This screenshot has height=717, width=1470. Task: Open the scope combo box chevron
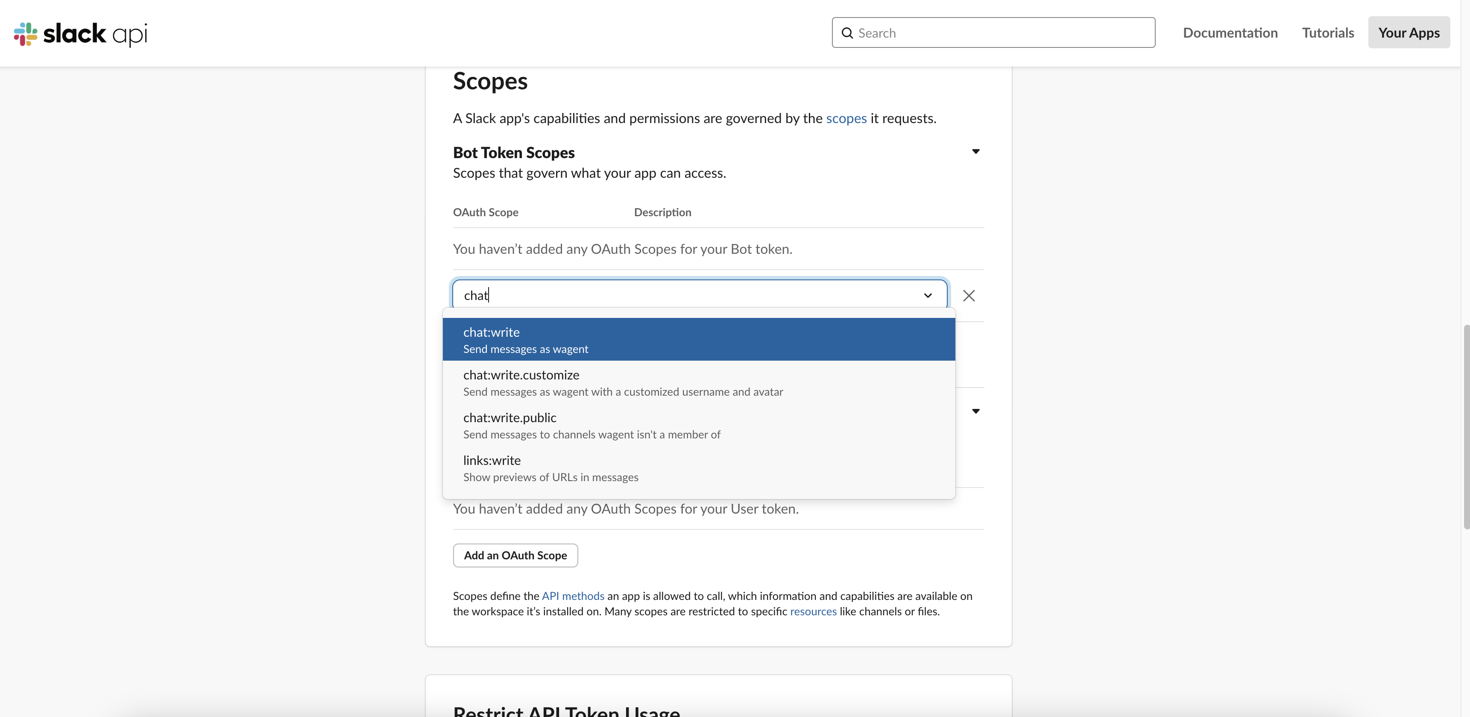(928, 295)
